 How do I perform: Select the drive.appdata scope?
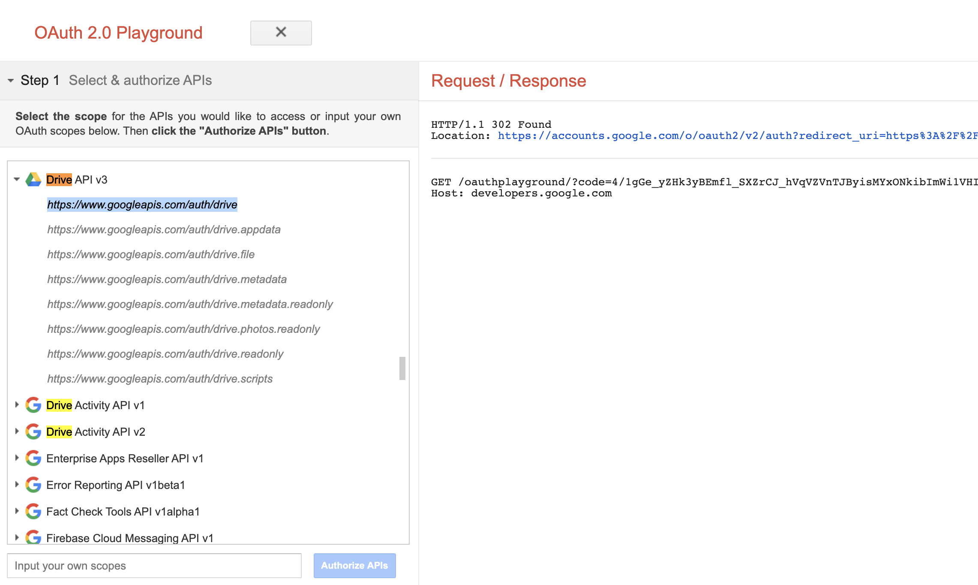(x=164, y=229)
